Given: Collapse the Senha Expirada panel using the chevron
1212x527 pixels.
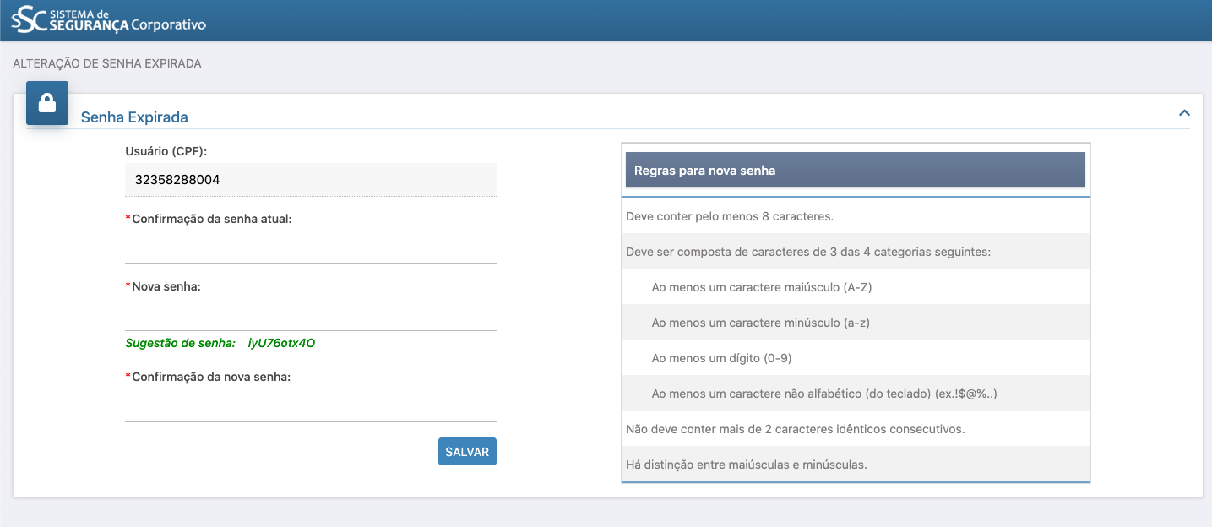Looking at the screenshot, I should pos(1184,113).
